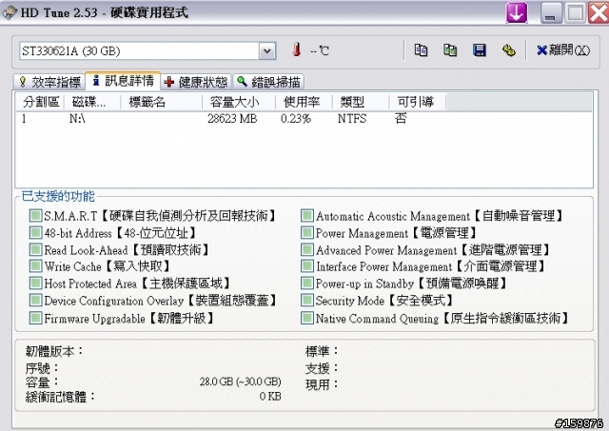Toggle the 48-bit Address checkbox
The image size is (609, 431).
[x=36, y=232]
